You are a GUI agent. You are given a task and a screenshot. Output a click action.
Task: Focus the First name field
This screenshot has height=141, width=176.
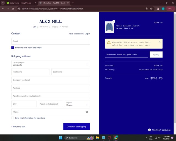pyautogui.click(x=31, y=72)
